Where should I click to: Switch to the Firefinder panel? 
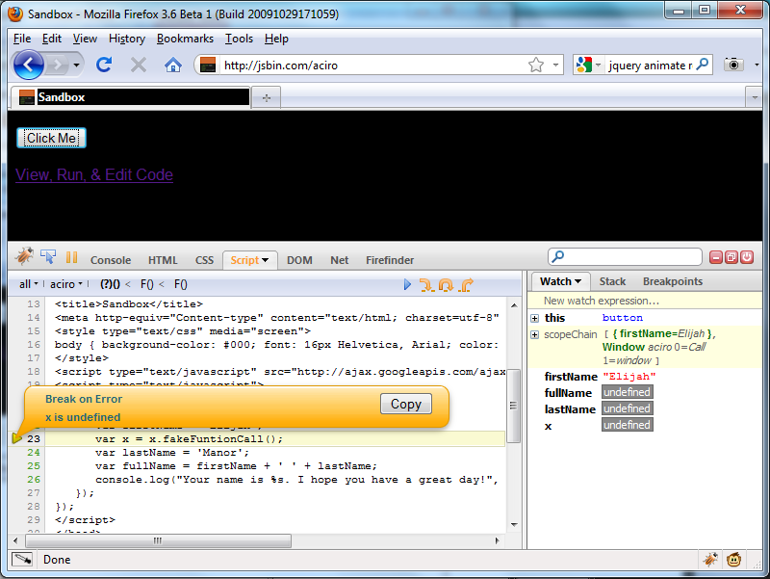[390, 260]
